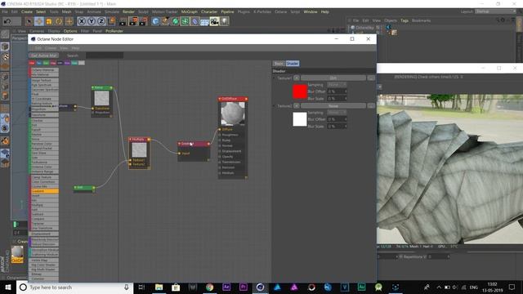Click the node editor Search field

click(105, 56)
